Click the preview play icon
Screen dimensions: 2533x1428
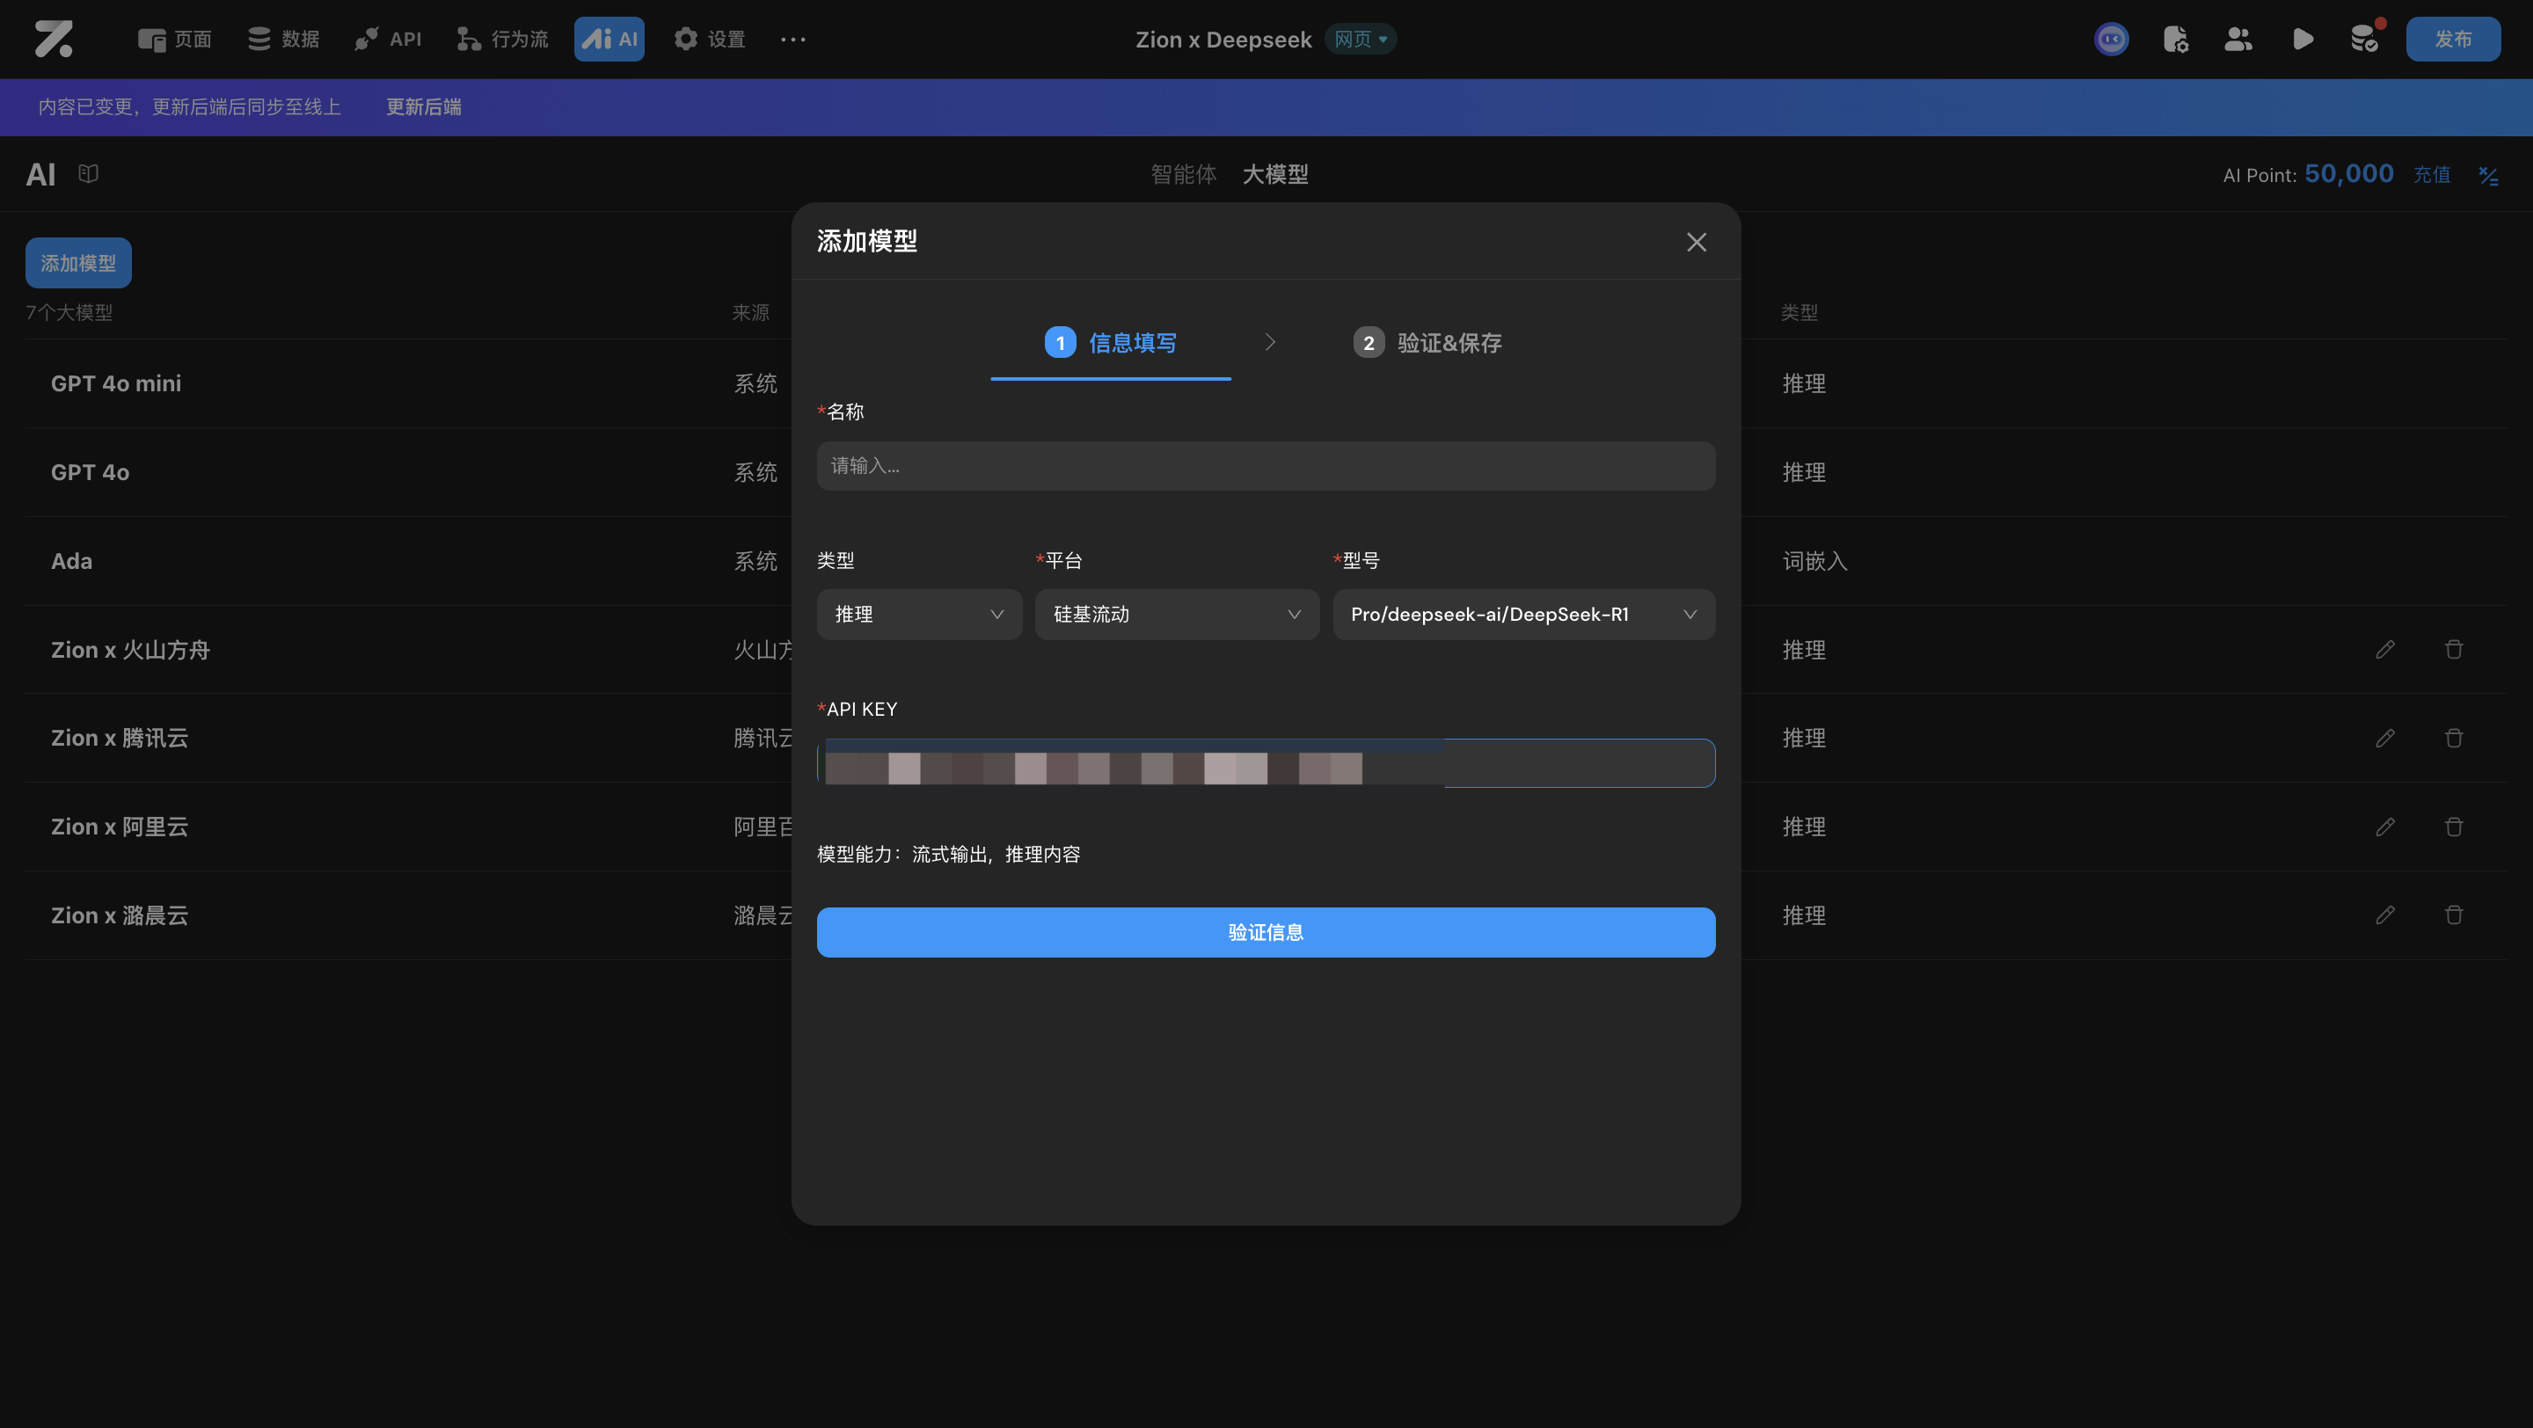coord(2303,40)
